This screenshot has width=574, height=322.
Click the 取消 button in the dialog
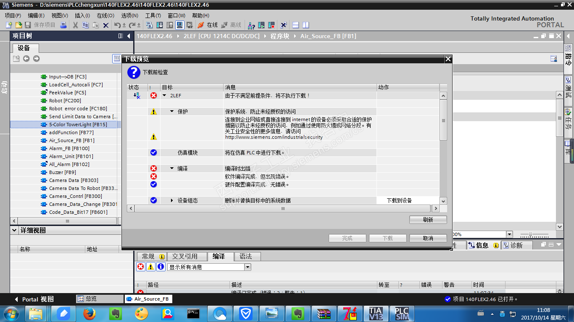click(428, 238)
